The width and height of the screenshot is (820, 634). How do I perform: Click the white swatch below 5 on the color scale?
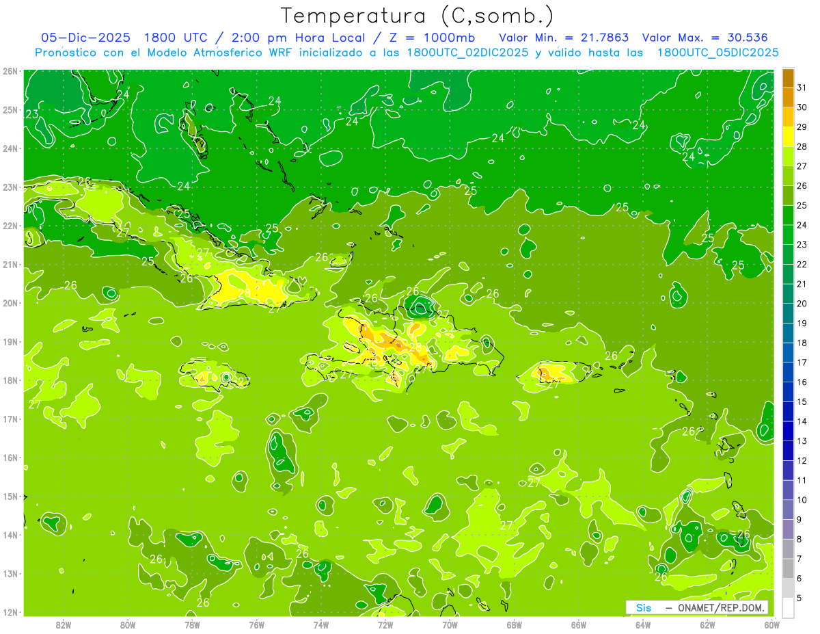788,607
